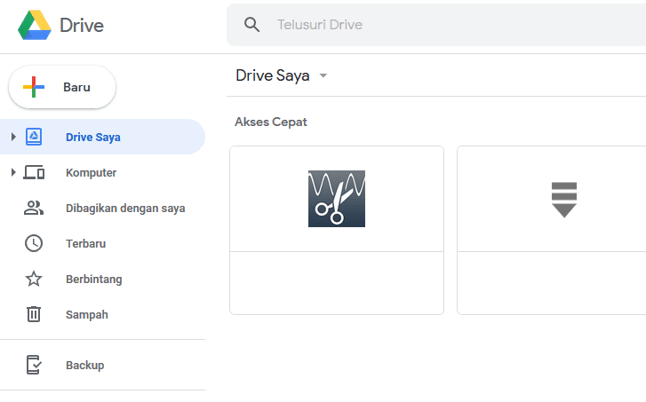Open Dibagikan dengan saya

tap(125, 209)
